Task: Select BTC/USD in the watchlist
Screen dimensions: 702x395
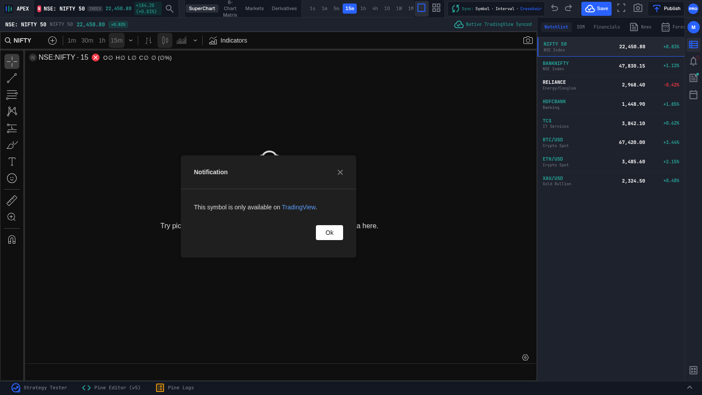Action: coord(611,143)
